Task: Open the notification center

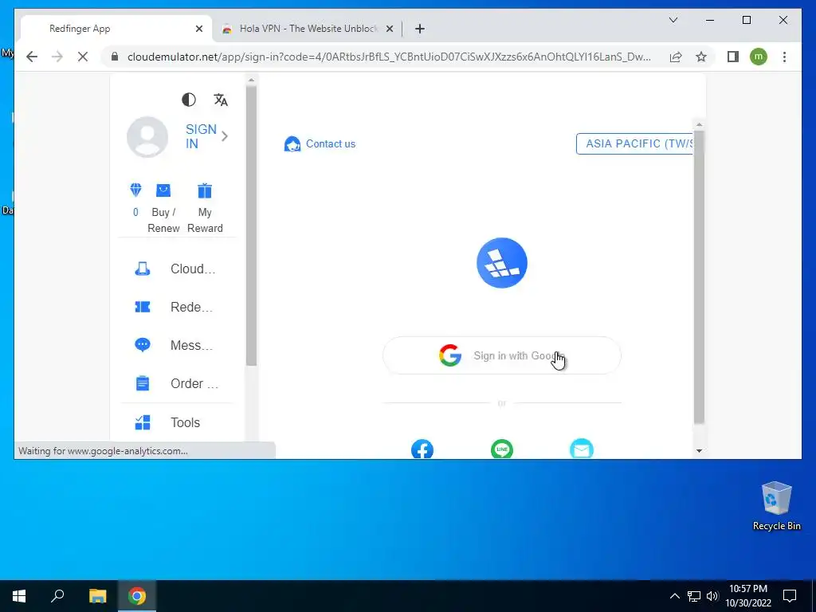Action: coord(790,596)
